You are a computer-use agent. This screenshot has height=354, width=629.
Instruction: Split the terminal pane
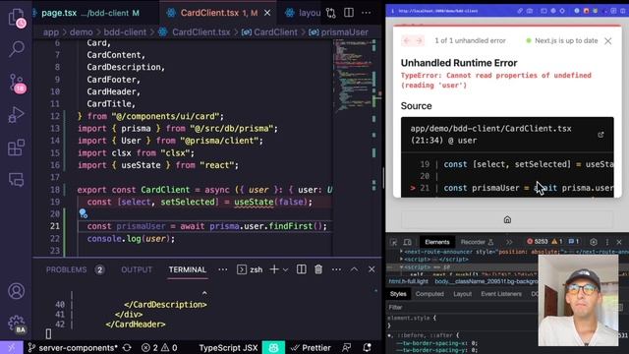point(302,269)
